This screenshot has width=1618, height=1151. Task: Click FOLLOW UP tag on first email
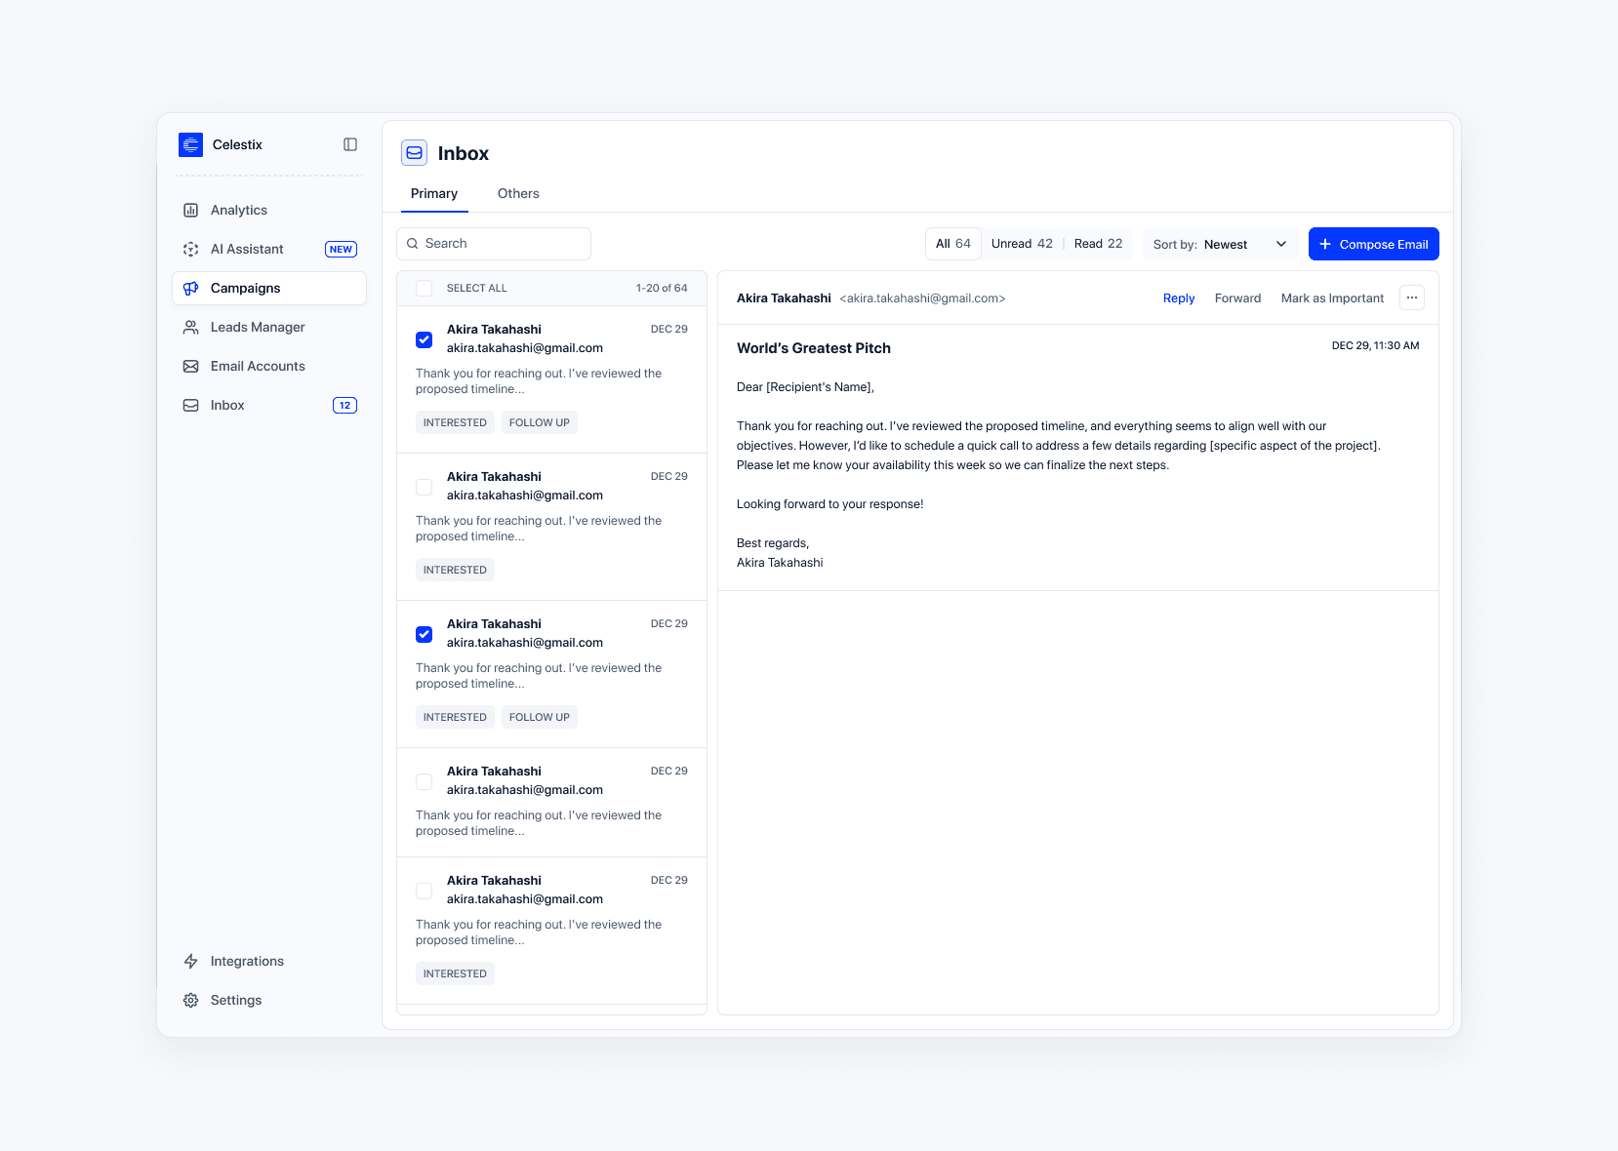pyautogui.click(x=540, y=422)
